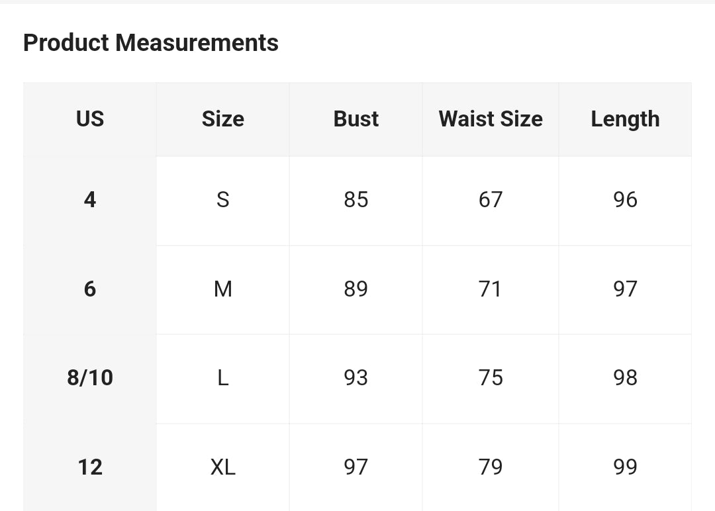Select the Length column header
Screen dimensions: 715x511
pyautogui.click(x=625, y=119)
